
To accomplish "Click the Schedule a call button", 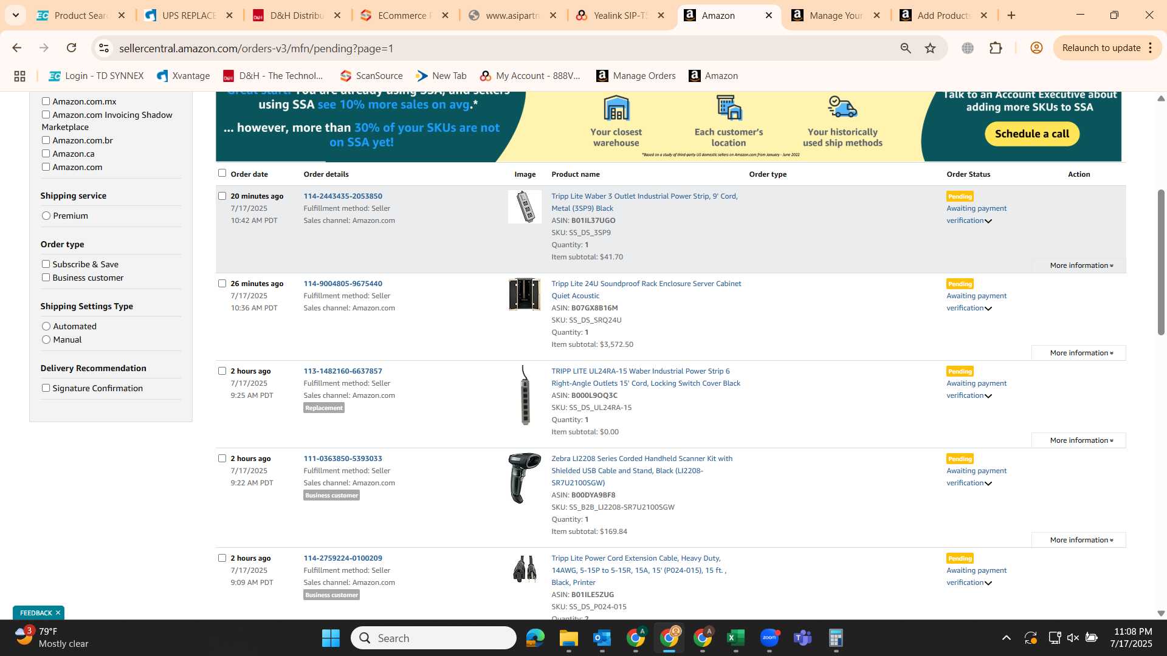I will [1031, 134].
